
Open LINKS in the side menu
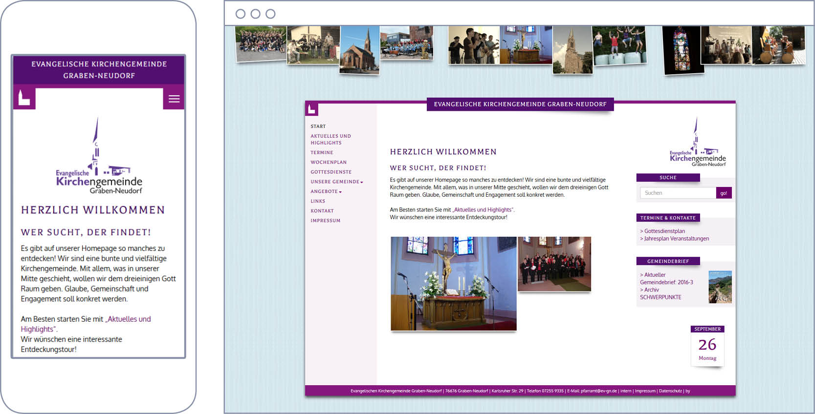point(318,202)
